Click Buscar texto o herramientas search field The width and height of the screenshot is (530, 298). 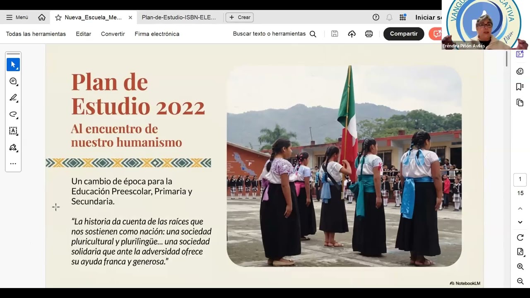(x=269, y=34)
